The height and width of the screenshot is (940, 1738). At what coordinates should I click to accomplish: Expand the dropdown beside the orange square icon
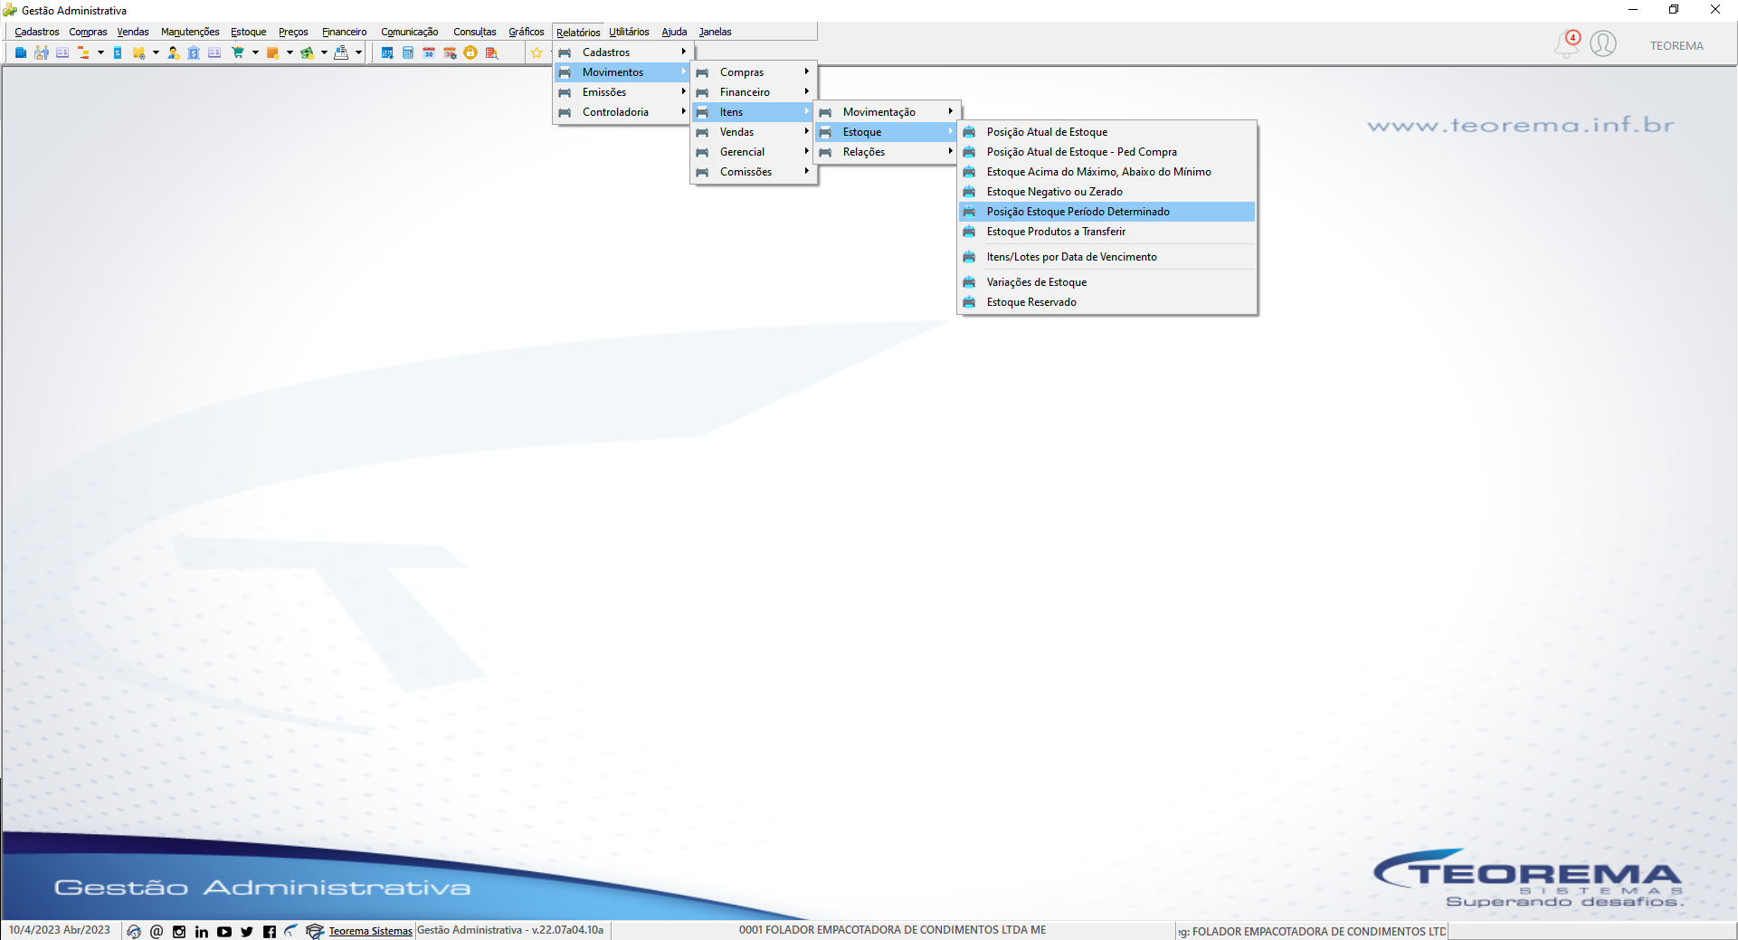pyautogui.click(x=290, y=52)
